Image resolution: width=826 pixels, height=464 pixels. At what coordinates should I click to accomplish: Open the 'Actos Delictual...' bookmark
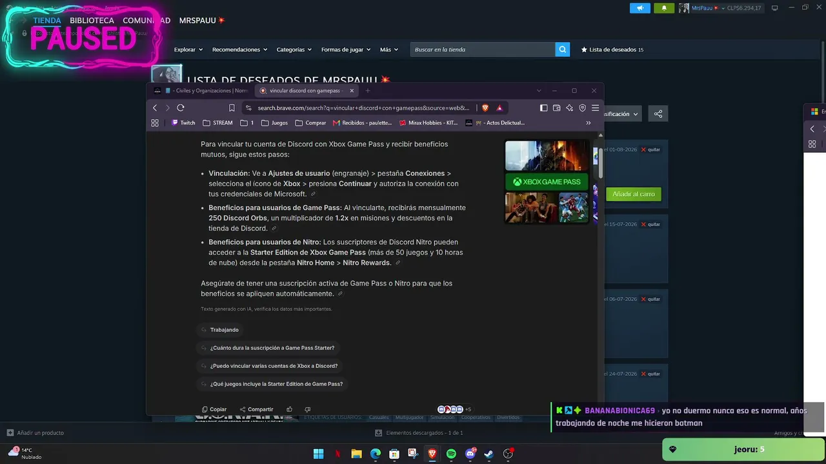[495, 122]
